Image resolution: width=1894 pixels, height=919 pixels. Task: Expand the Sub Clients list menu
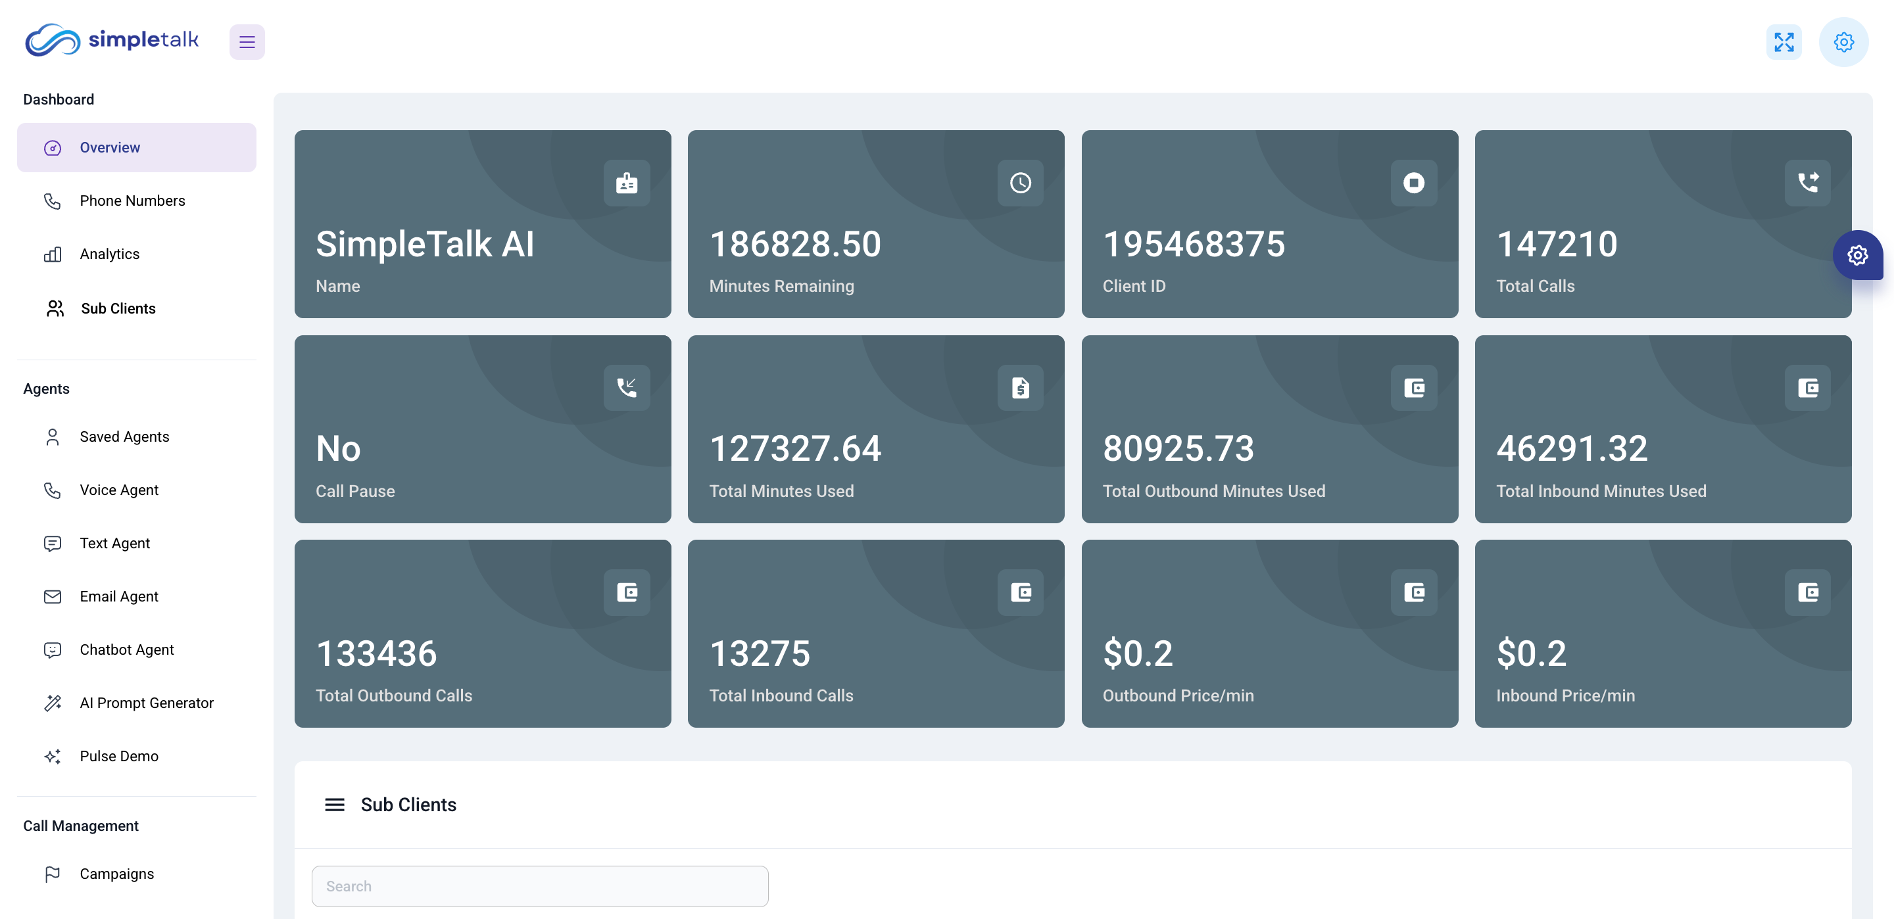coord(335,805)
